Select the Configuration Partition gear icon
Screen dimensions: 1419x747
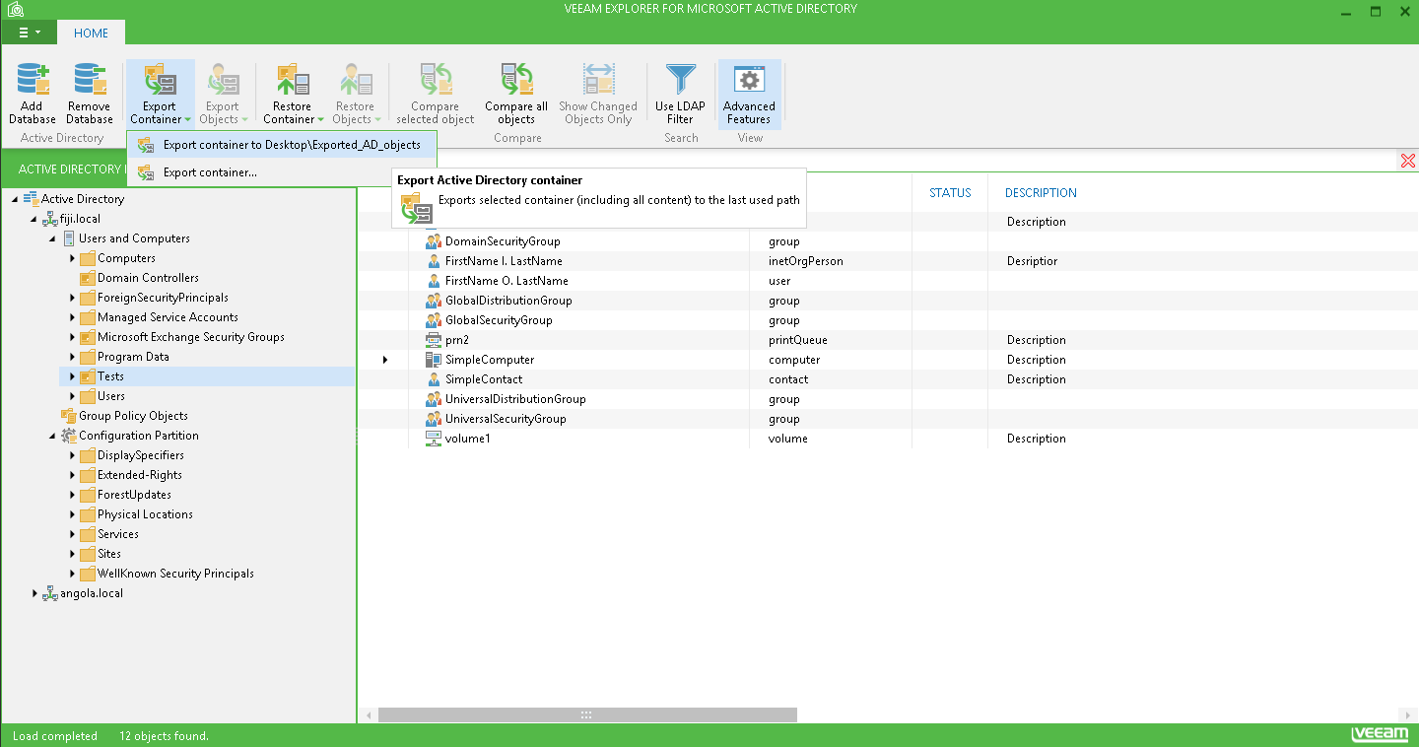(x=69, y=436)
